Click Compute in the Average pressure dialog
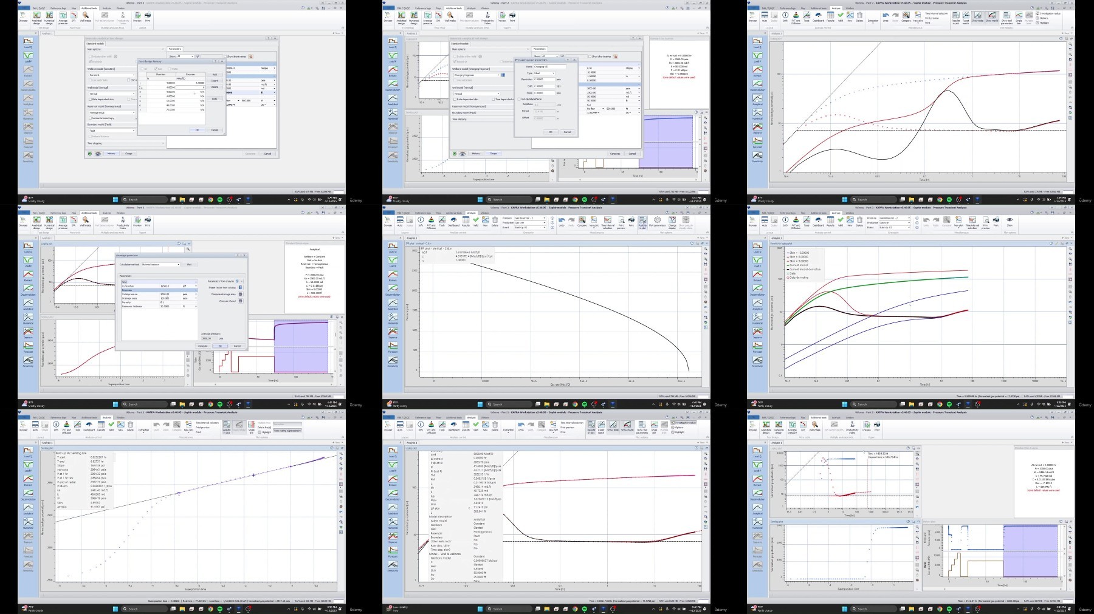The height and width of the screenshot is (614, 1094). pos(203,346)
